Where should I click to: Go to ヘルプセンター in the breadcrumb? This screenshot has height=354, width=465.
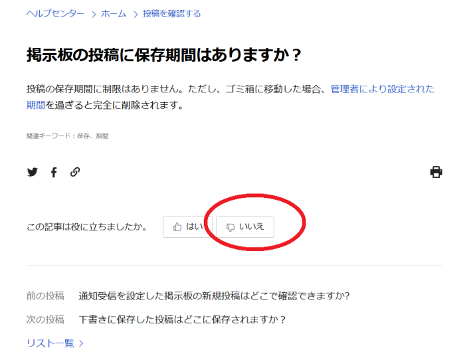(55, 14)
